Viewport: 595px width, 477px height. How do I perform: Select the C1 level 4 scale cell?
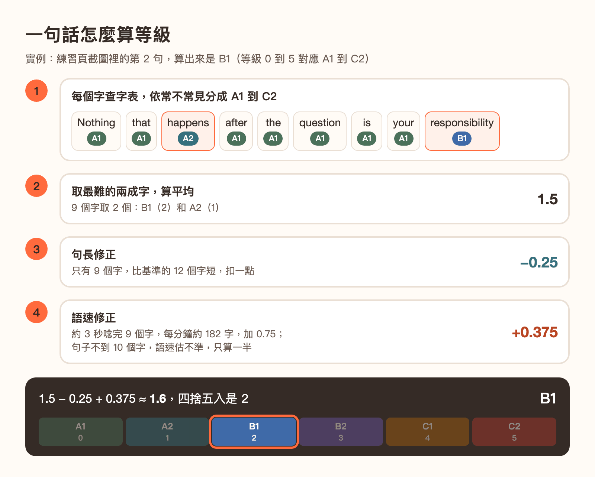tap(428, 432)
